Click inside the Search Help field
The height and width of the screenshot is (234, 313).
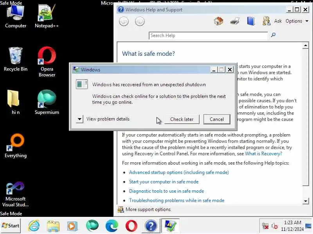(x=208, y=35)
